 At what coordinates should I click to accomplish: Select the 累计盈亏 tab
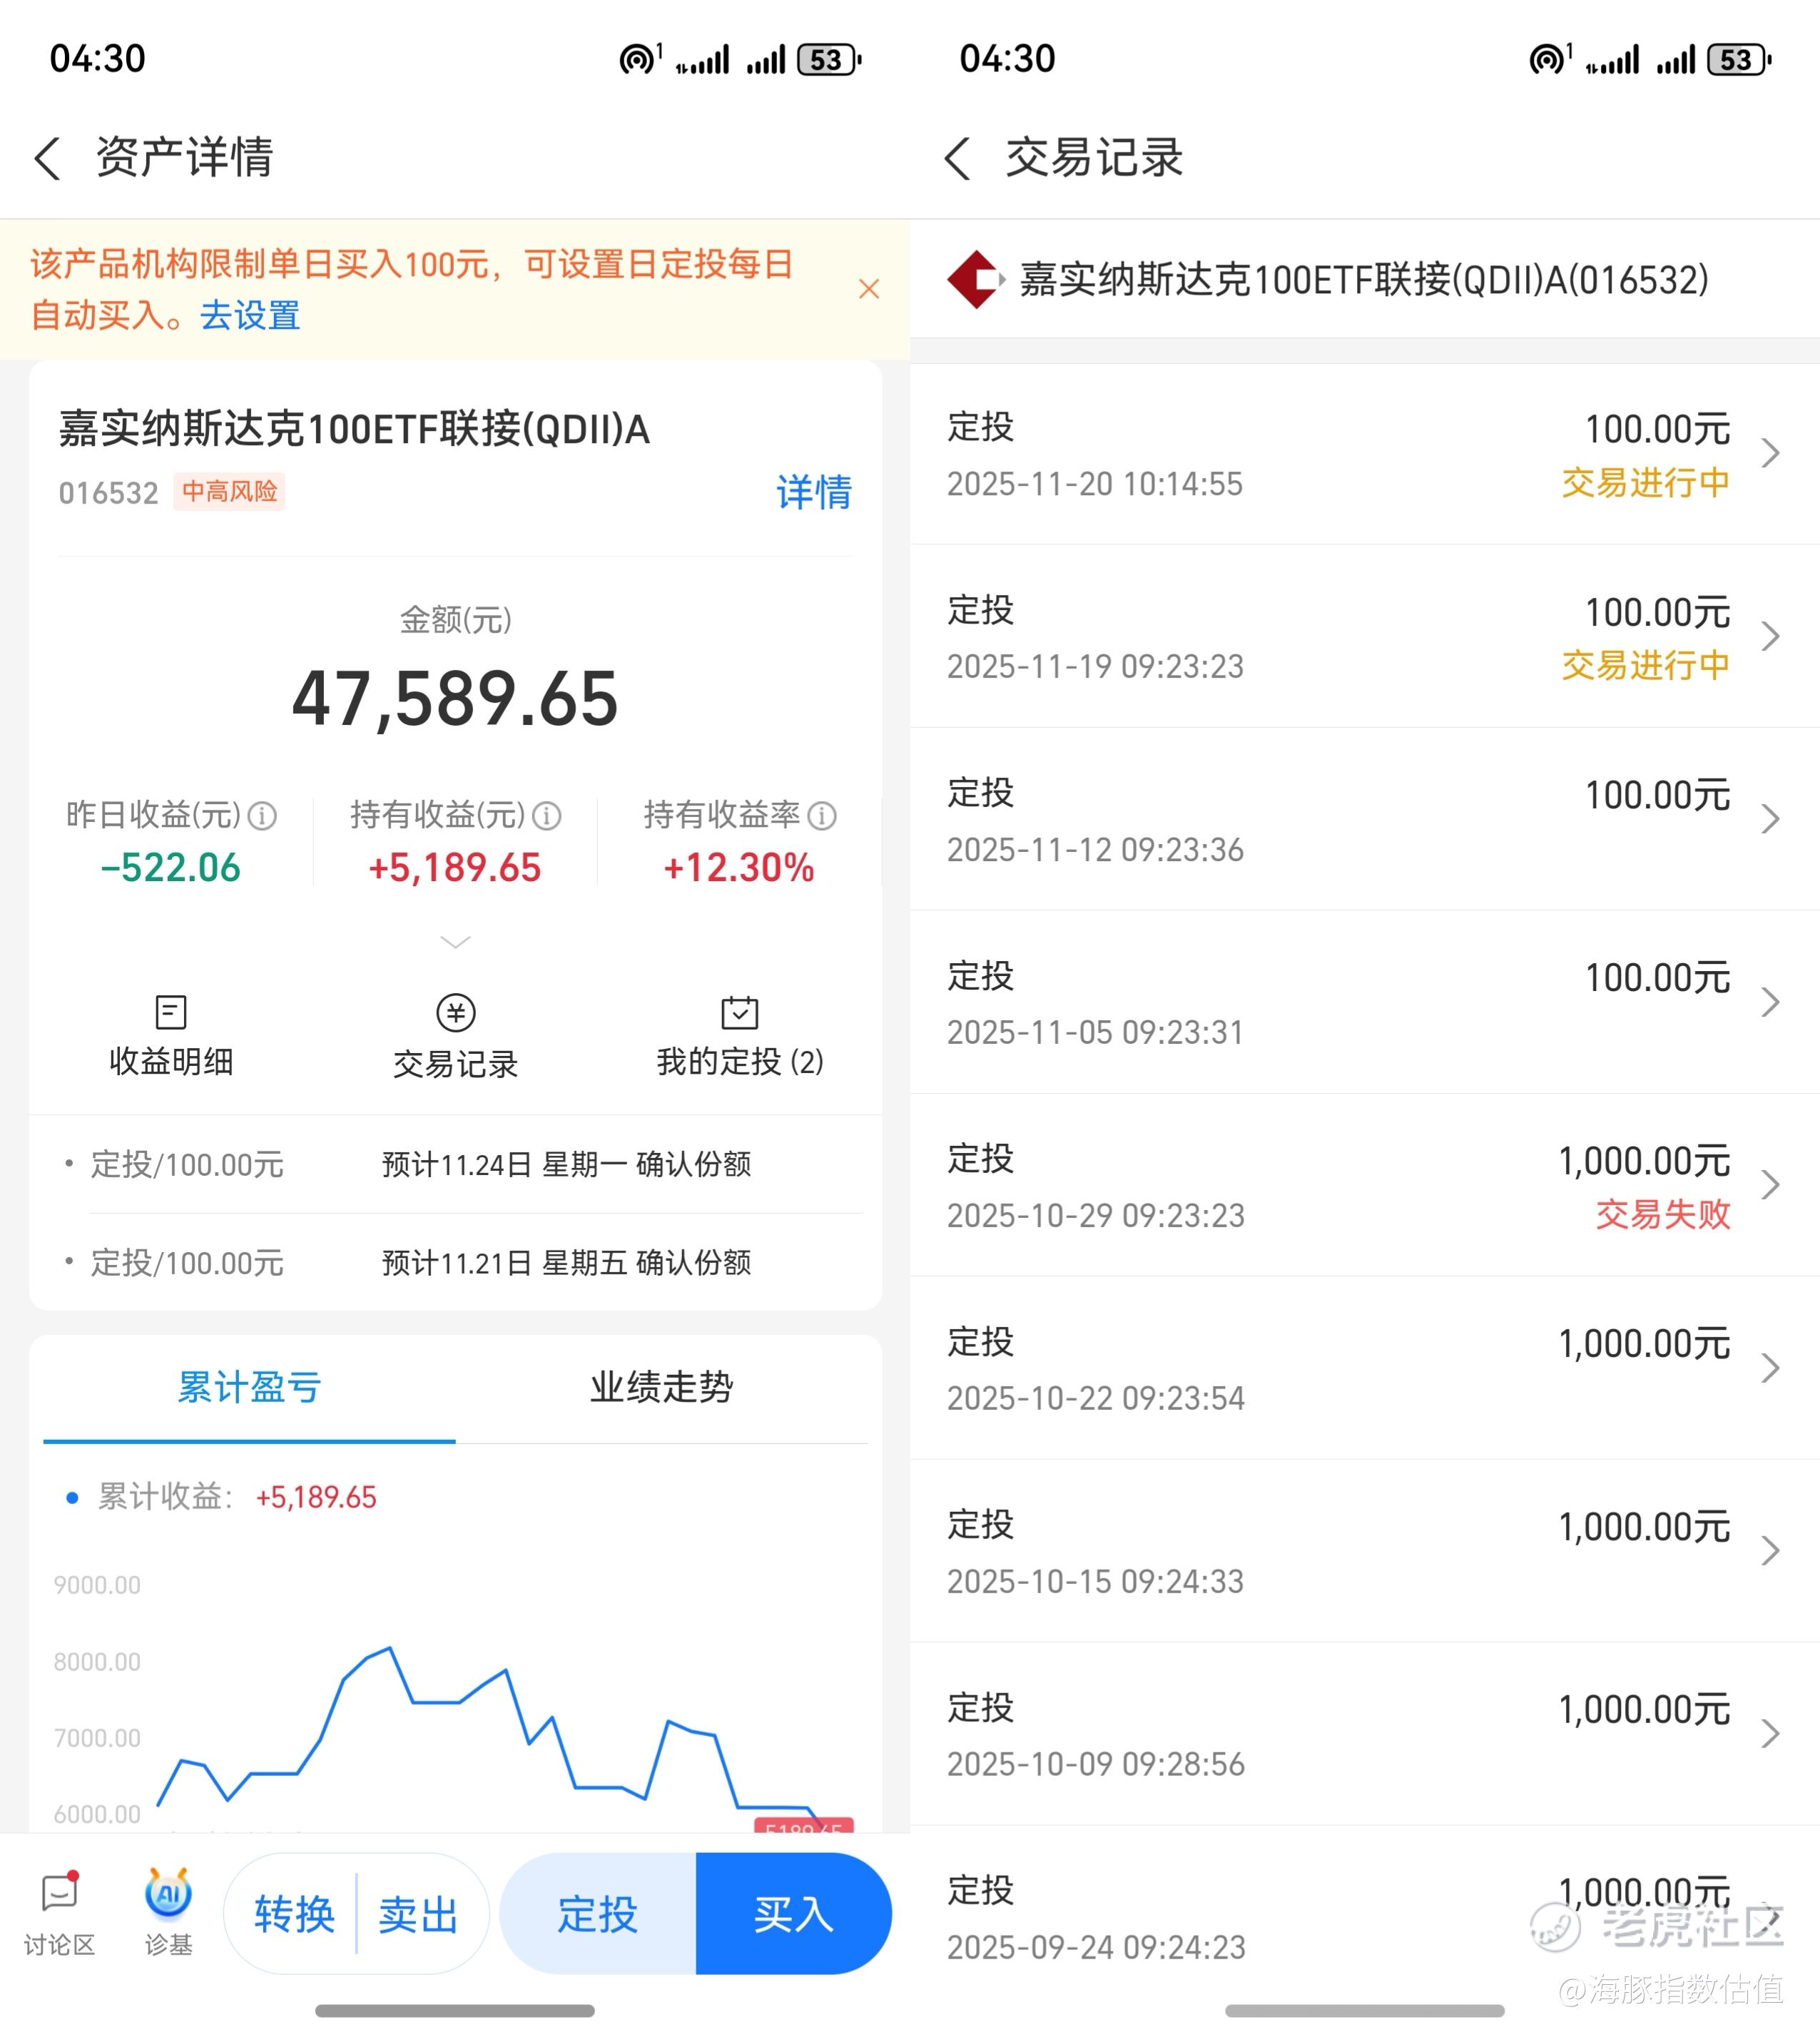[x=249, y=1387]
